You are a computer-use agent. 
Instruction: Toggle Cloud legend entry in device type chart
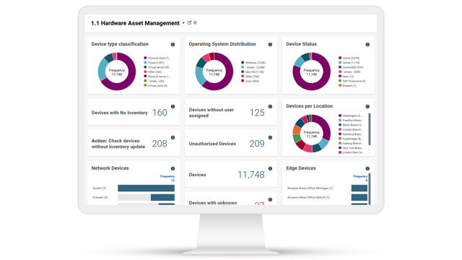[x=154, y=63]
